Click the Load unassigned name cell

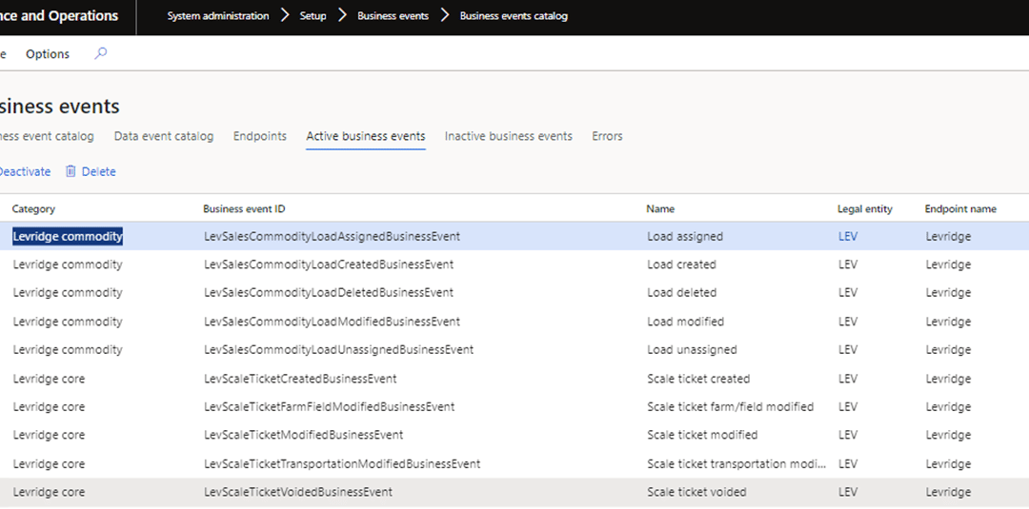[x=692, y=350]
